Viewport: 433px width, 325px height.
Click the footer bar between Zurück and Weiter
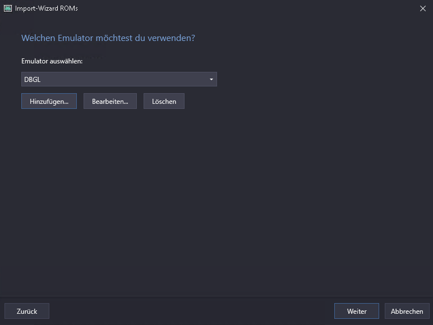191,311
